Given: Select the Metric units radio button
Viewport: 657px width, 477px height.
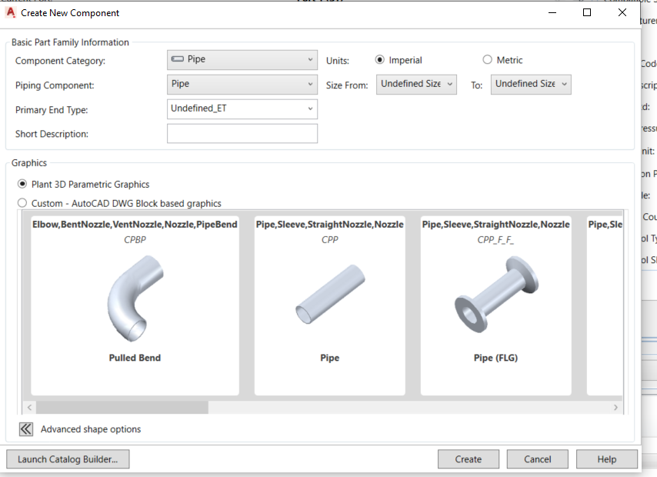Looking at the screenshot, I should click(x=486, y=58).
